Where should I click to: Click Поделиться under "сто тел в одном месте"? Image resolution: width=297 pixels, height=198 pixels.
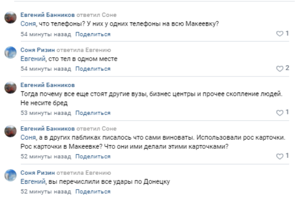(93, 69)
